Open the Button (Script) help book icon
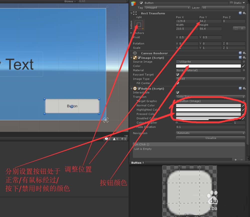The image size is (250, 217). pos(240,88)
